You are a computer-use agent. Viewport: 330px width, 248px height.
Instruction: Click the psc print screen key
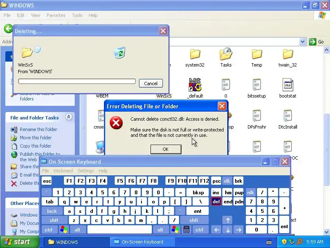[216, 181]
